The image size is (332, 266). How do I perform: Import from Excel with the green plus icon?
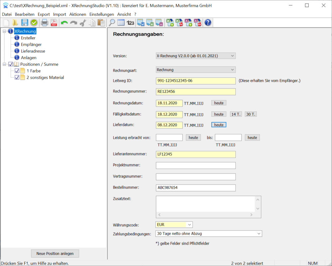click(170, 23)
